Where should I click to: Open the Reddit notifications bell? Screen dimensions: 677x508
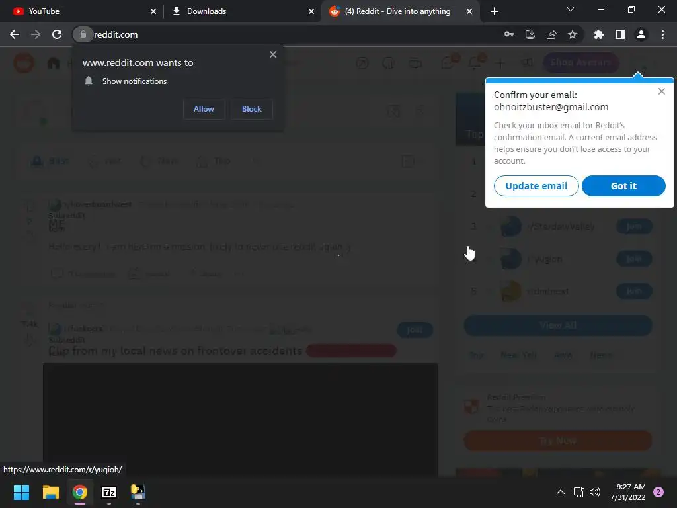point(475,63)
